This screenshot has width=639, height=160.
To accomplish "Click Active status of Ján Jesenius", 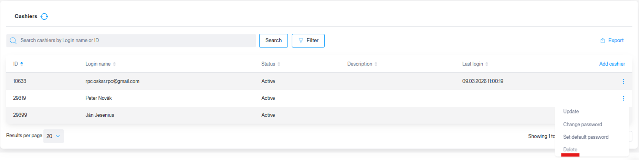I will [268, 115].
